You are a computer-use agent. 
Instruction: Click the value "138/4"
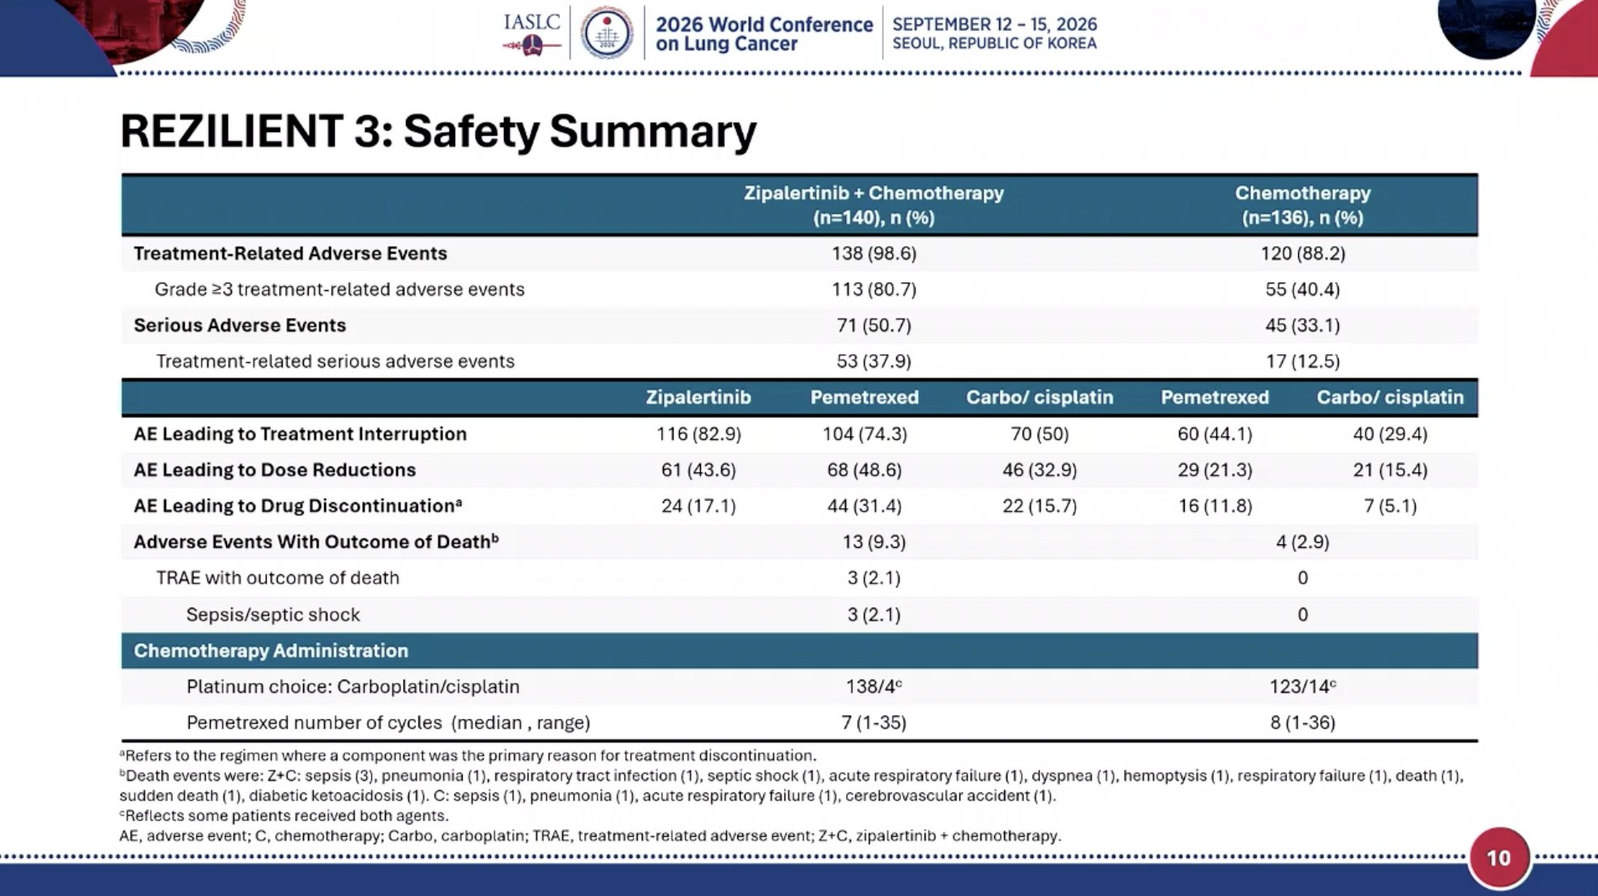(x=874, y=687)
